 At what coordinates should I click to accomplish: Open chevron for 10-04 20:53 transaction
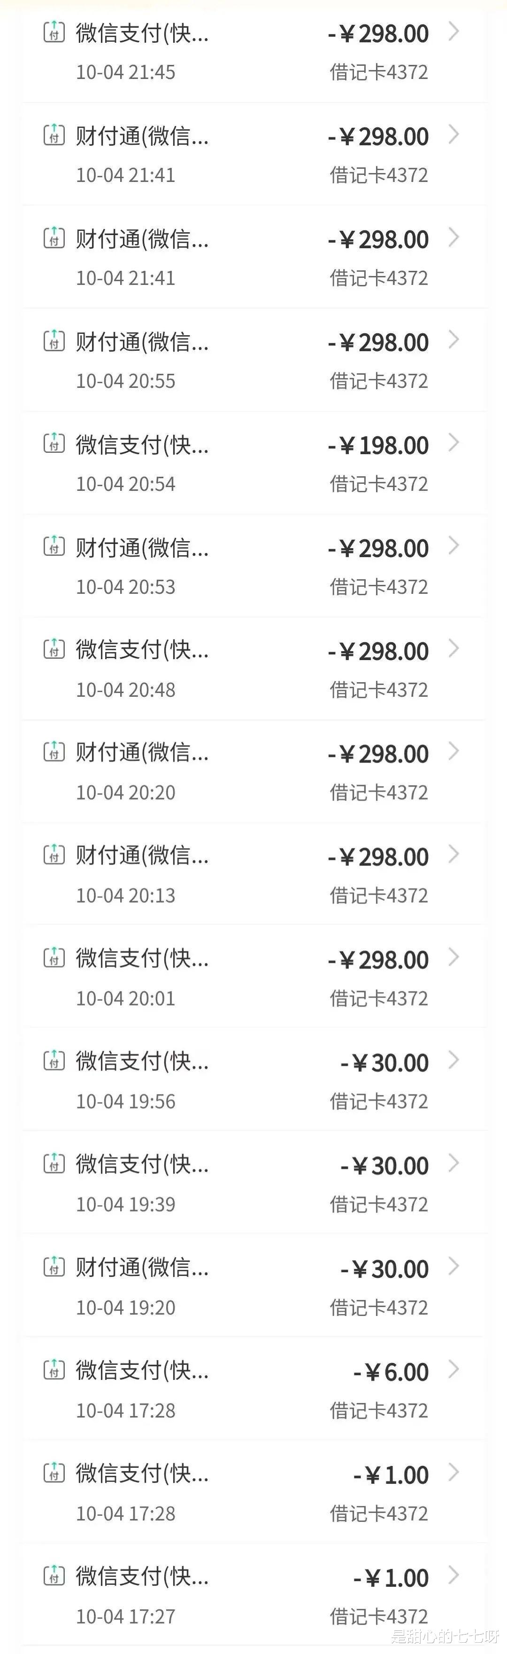454,546
